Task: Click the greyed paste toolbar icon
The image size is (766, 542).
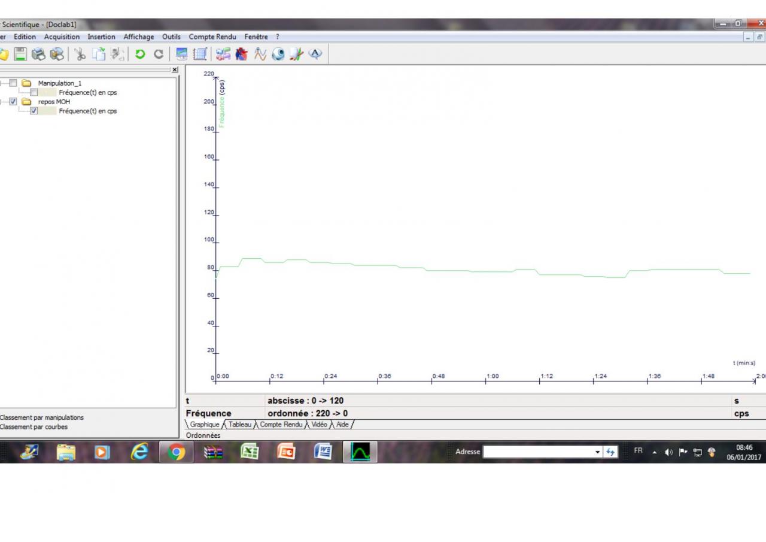Action: (x=117, y=54)
